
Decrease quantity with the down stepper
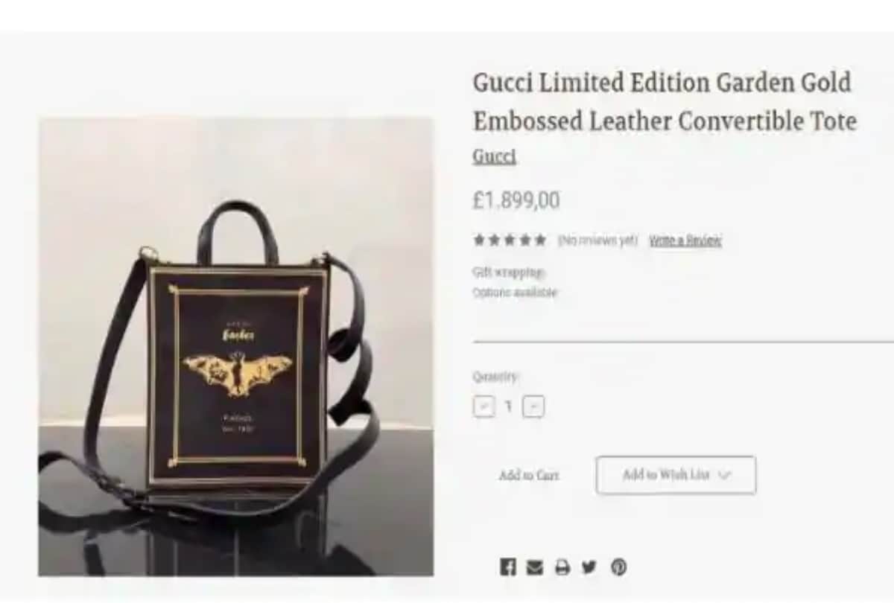484,406
